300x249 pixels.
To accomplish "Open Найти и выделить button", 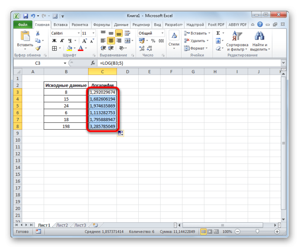I will click(x=260, y=41).
